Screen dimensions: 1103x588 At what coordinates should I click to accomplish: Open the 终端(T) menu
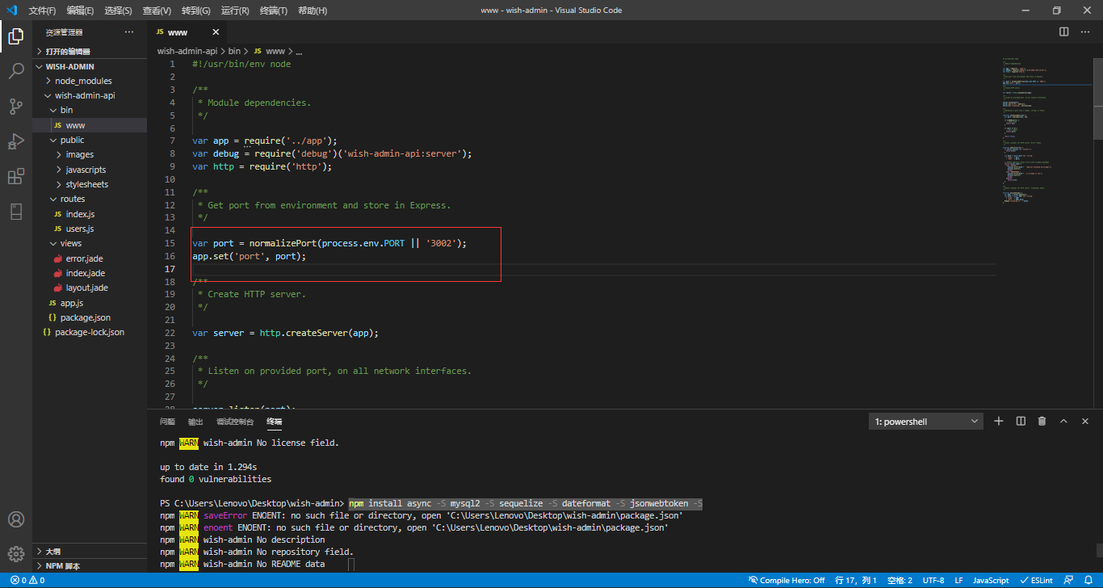[x=273, y=10]
